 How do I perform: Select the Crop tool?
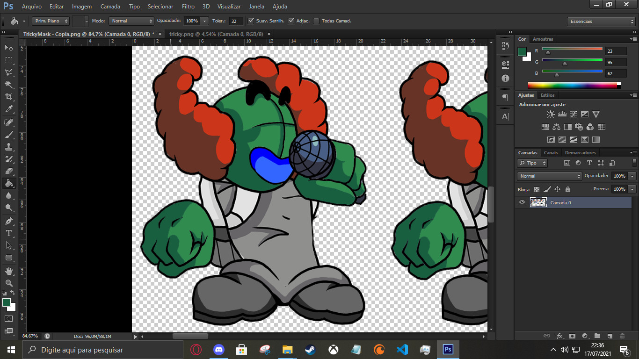pyautogui.click(x=9, y=97)
